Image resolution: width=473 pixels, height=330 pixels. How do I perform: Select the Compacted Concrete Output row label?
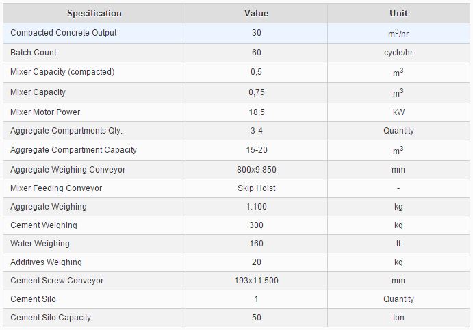[64, 33]
